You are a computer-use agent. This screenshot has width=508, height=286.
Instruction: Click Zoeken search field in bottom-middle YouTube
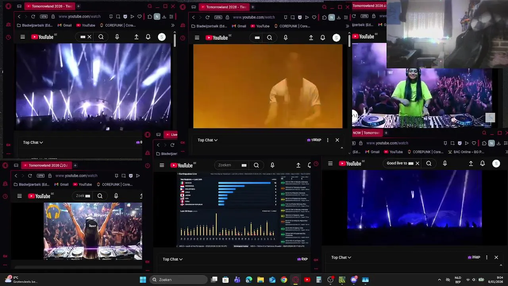tap(232, 165)
